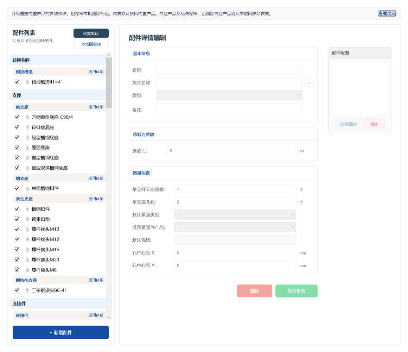Click the lock icon beside 重型双拼槽钢底座
Screen dimensions: 408x352
[27, 168]
